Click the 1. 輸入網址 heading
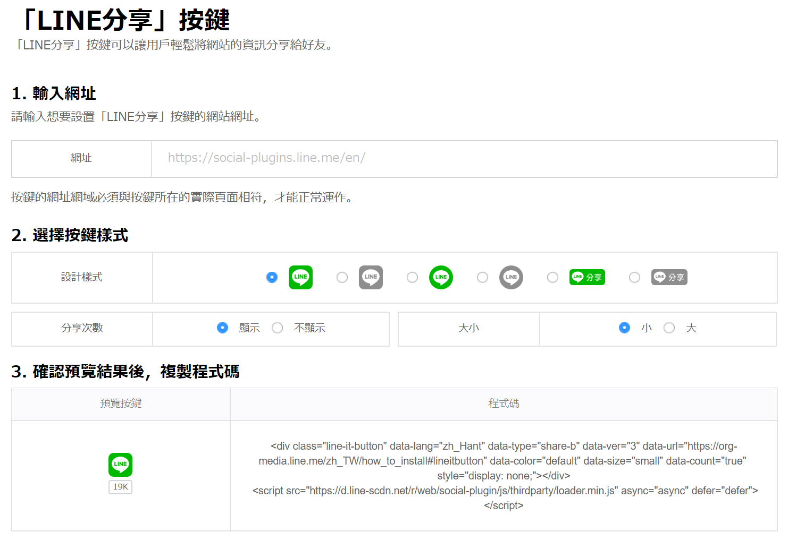The height and width of the screenshot is (541, 788). tap(54, 93)
